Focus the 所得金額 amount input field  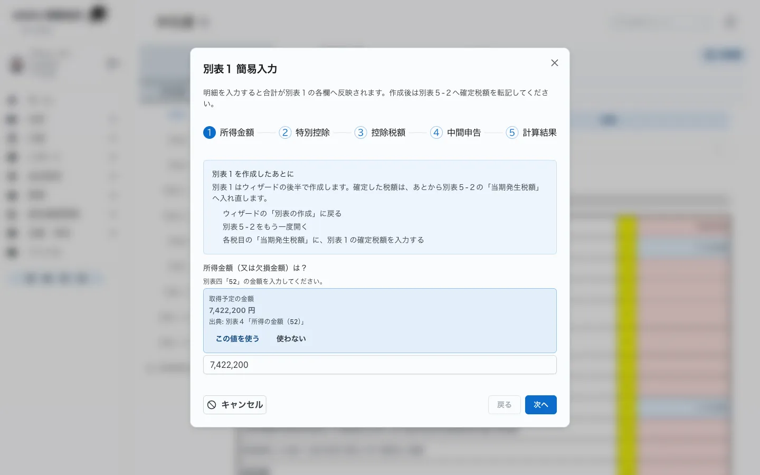point(380,365)
